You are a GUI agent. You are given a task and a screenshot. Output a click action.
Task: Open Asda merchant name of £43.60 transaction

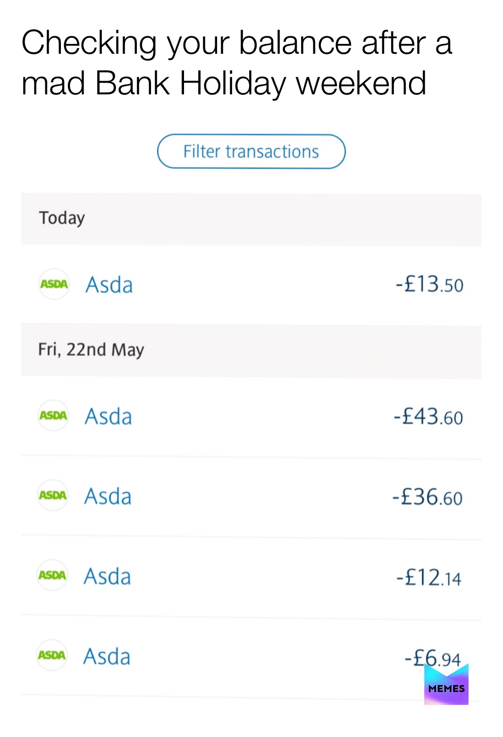(108, 417)
